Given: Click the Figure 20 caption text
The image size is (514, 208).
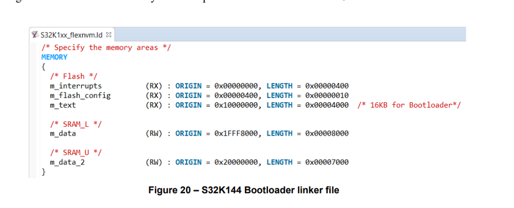Looking at the screenshot, I should coord(243,190).
